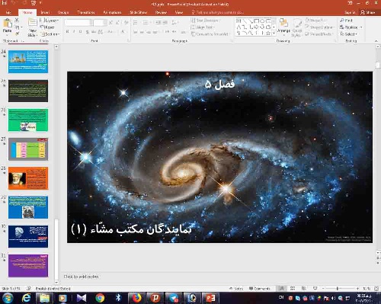
Task: Click the Bullets list icon
Action: click(136, 23)
